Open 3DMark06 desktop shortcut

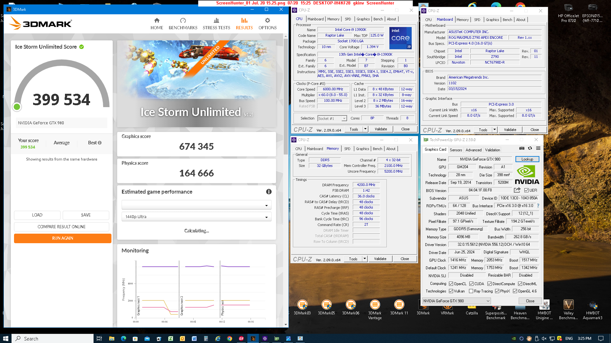pyautogui.click(x=351, y=308)
